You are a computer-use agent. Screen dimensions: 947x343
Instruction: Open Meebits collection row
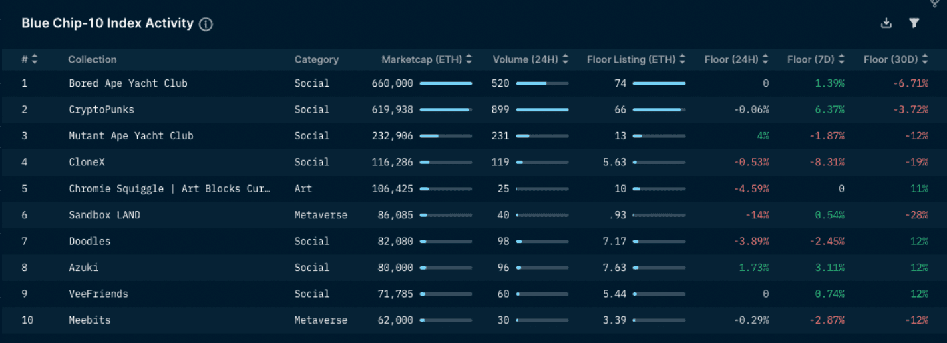473,320
